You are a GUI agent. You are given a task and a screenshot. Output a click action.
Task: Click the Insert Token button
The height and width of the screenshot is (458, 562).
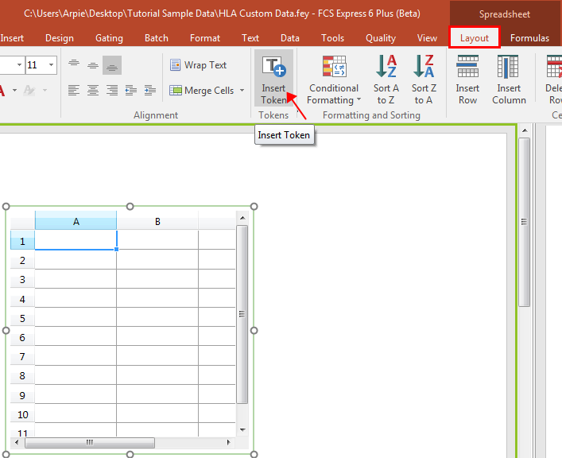(x=273, y=79)
